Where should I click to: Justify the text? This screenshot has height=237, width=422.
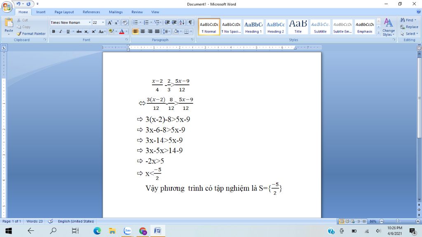[x=157, y=31]
